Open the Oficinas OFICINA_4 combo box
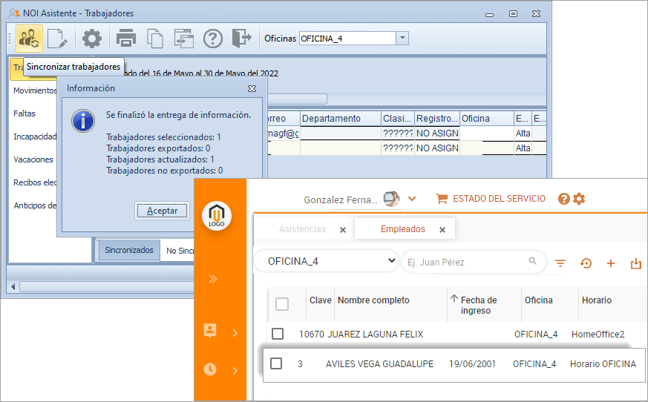 pos(402,39)
